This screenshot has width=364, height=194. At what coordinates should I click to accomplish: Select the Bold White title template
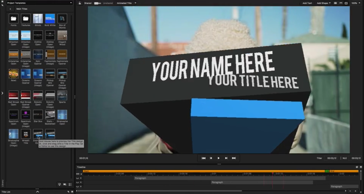coord(50,19)
